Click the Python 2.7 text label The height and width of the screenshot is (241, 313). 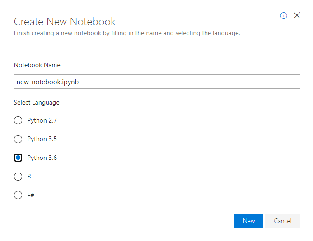(42, 120)
